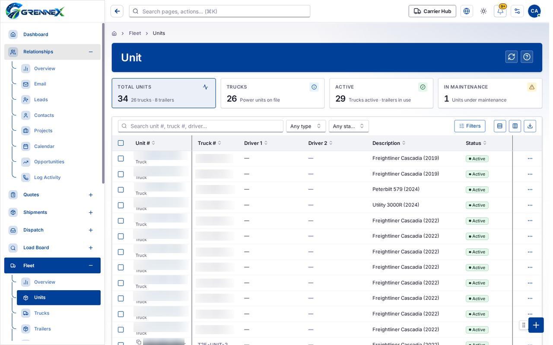
Task: Click the Carrier Hub button
Action: (432, 11)
